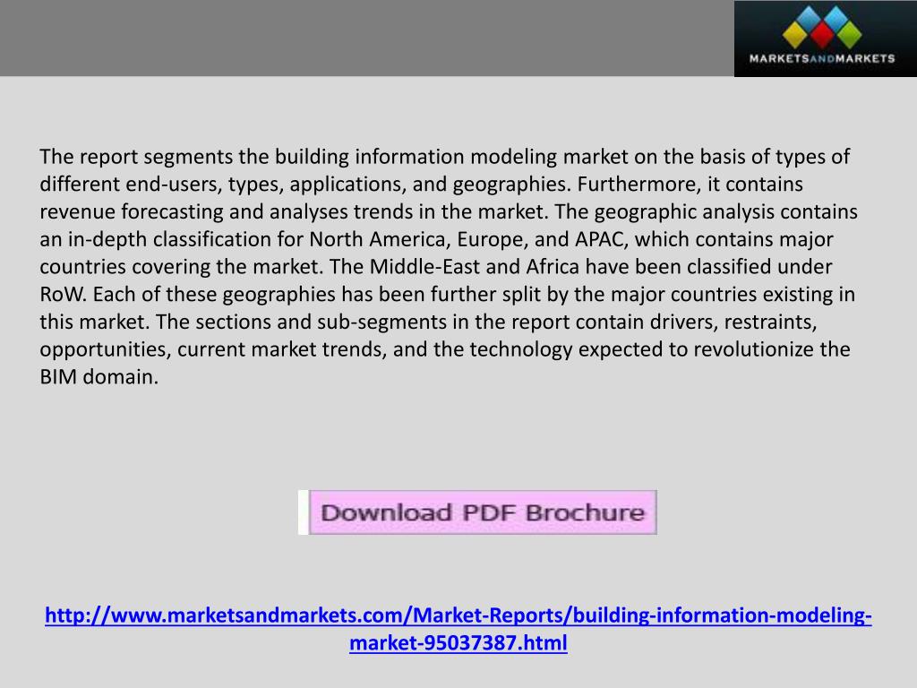The height and width of the screenshot is (688, 917).
Task: Click the MarketsandMarkets logo
Action: 825,39
